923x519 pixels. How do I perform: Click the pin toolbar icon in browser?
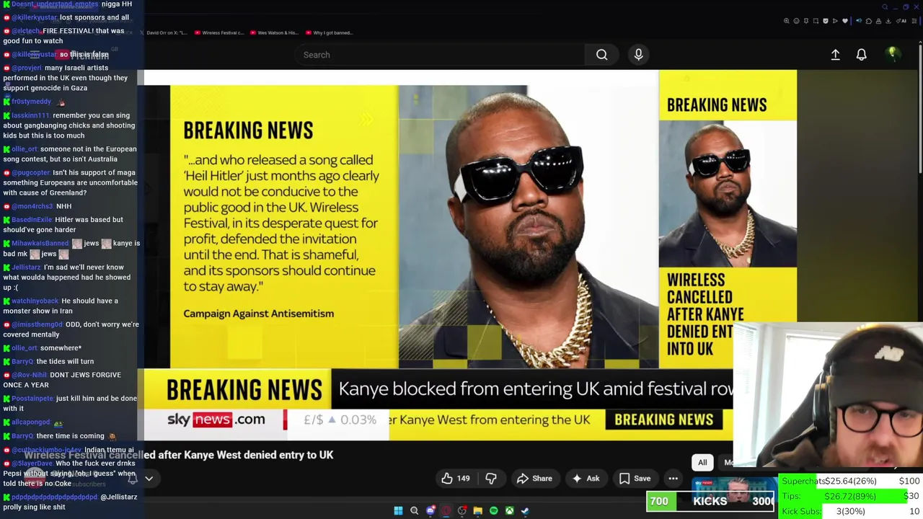[x=806, y=21]
